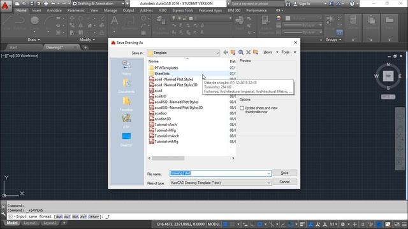Click the Delete X icon in dialog toolbar

248,52
